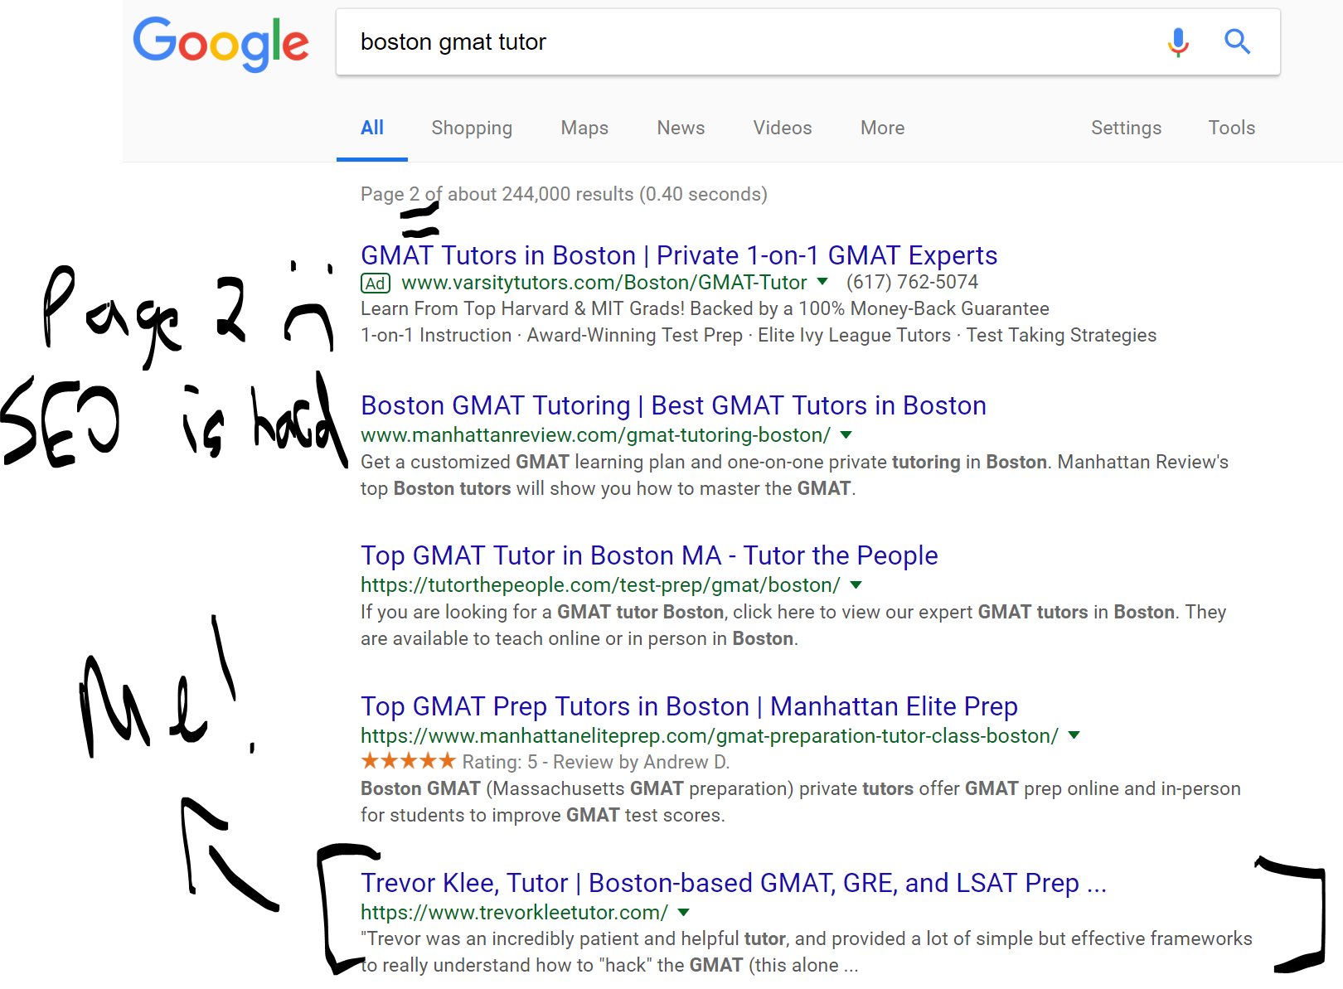Expand the manhattaneliteprep.com URL dropdown arrow
1343x989 pixels.
tap(1074, 734)
